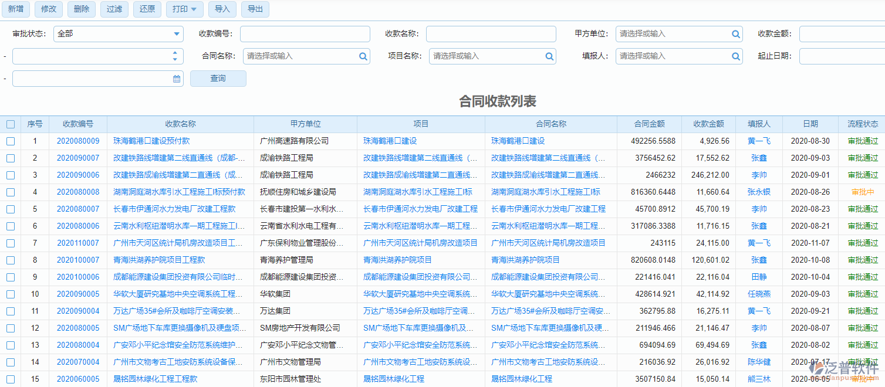Toggle the select-all checkbox in table header
The image size is (885, 387).
point(10,124)
